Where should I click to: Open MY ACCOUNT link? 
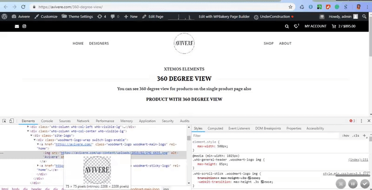pyautogui.click(x=316, y=26)
